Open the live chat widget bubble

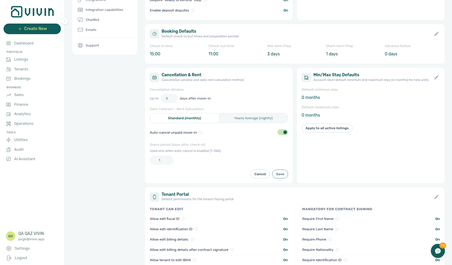tap(438, 251)
